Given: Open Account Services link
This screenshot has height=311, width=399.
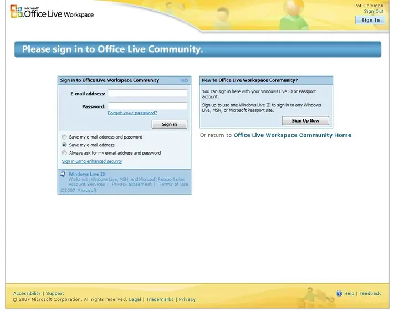Looking at the screenshot, I should tap(87, 184).
